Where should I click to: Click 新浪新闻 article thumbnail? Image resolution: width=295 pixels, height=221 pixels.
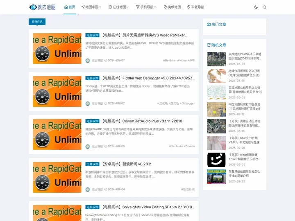pos(57,177)
